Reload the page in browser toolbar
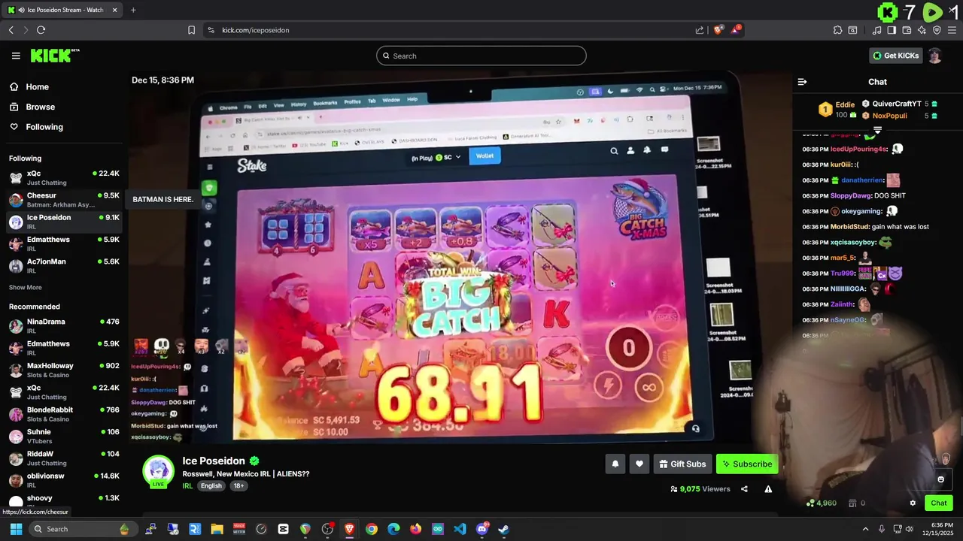Viewport: 963px width, 541px height. click(x=41, y=30)
